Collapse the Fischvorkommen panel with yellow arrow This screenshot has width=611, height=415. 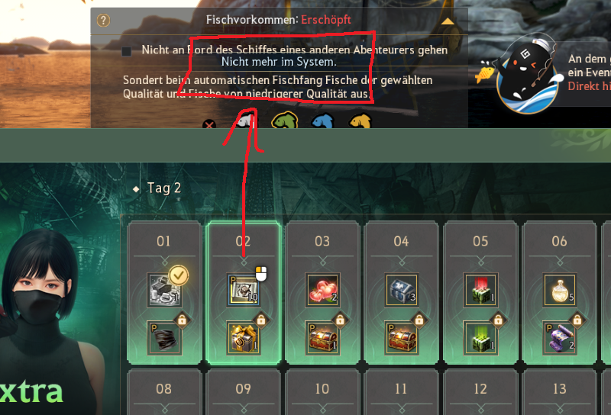tap(448, 21)
